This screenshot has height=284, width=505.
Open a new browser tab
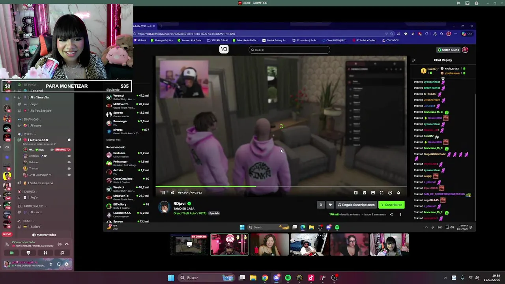(161, 26)
